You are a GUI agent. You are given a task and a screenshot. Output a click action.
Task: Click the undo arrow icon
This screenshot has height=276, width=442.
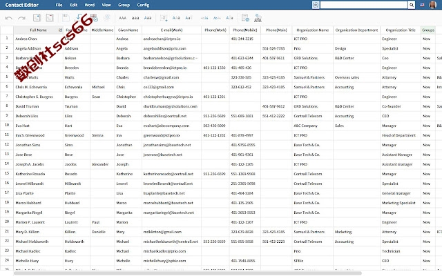click(x=9, y=19)
